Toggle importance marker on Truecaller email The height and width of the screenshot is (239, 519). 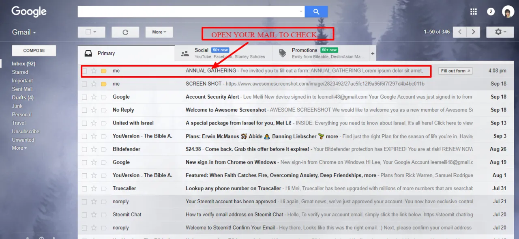(103, 188)
